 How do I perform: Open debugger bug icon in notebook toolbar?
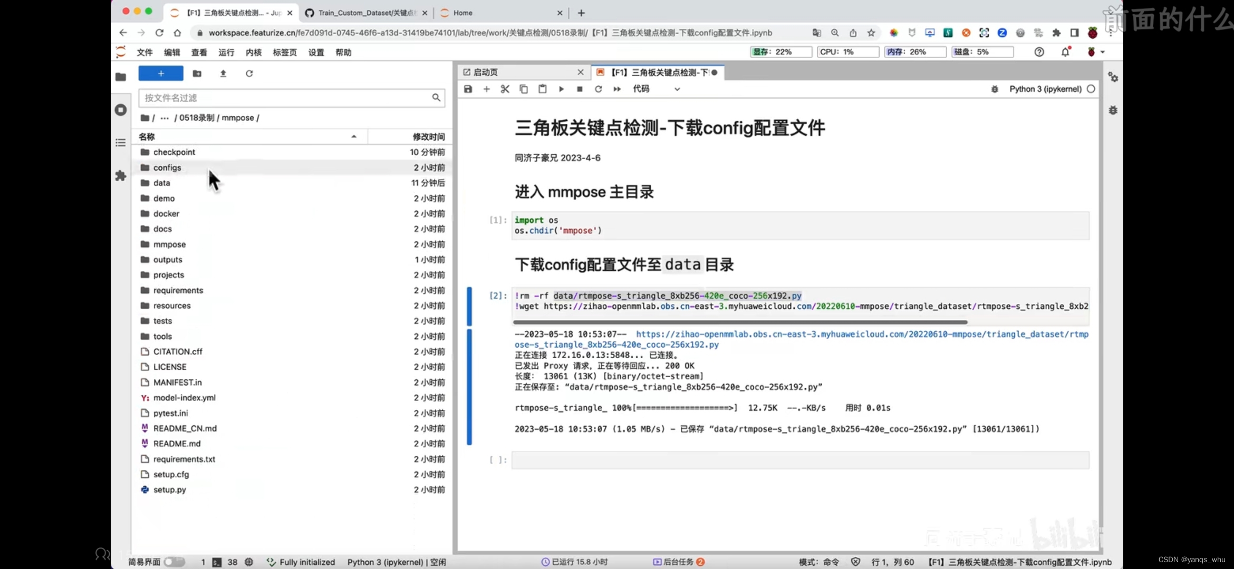[x=995, y=89]
